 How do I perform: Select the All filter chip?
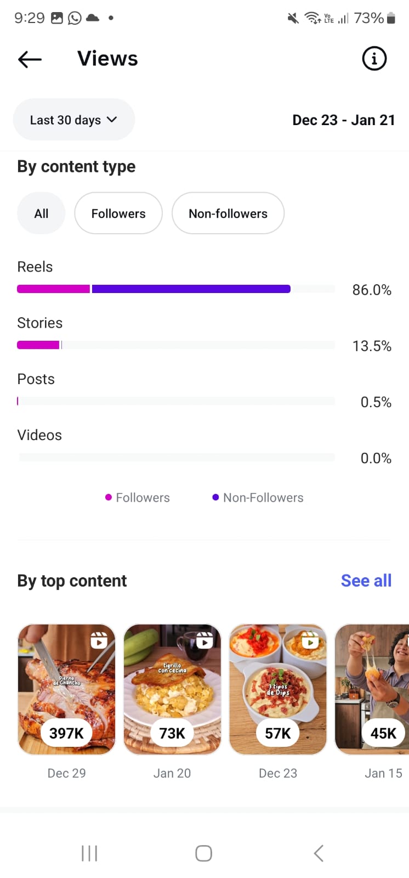(41, 213)
